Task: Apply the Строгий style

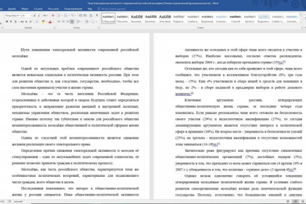Action: [235, 19]
